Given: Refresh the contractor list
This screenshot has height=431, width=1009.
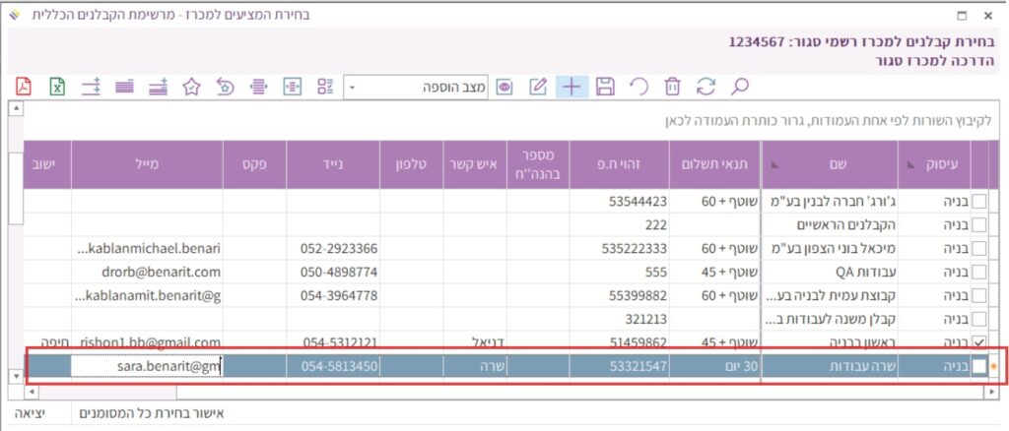Looking at the screenshot, I should coord(706,87).
